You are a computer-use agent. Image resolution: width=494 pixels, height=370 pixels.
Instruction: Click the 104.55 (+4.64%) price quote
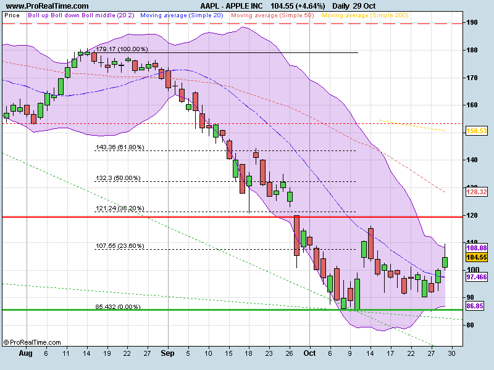point(298,6)
